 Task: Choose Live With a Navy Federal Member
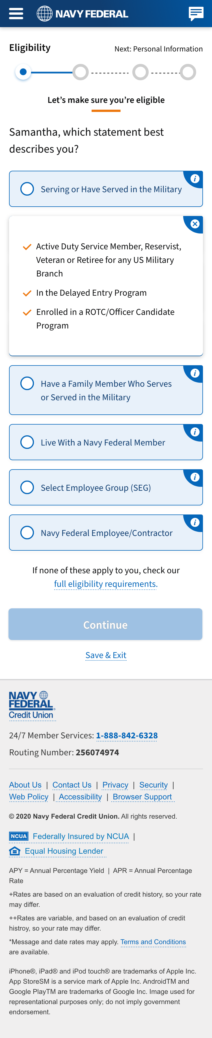(27, 442)
